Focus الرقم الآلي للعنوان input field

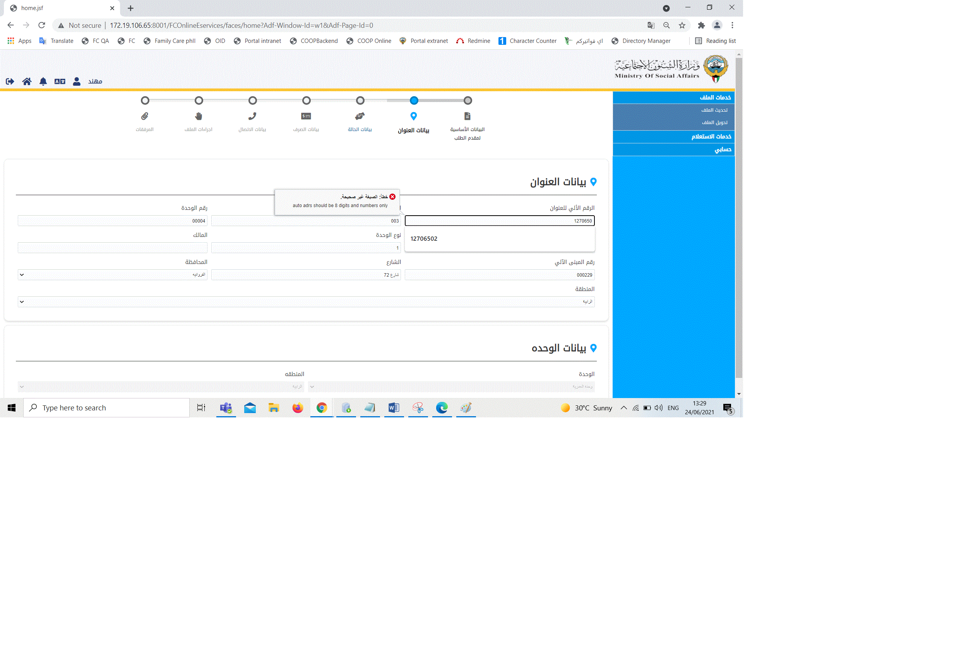(500, 221)
